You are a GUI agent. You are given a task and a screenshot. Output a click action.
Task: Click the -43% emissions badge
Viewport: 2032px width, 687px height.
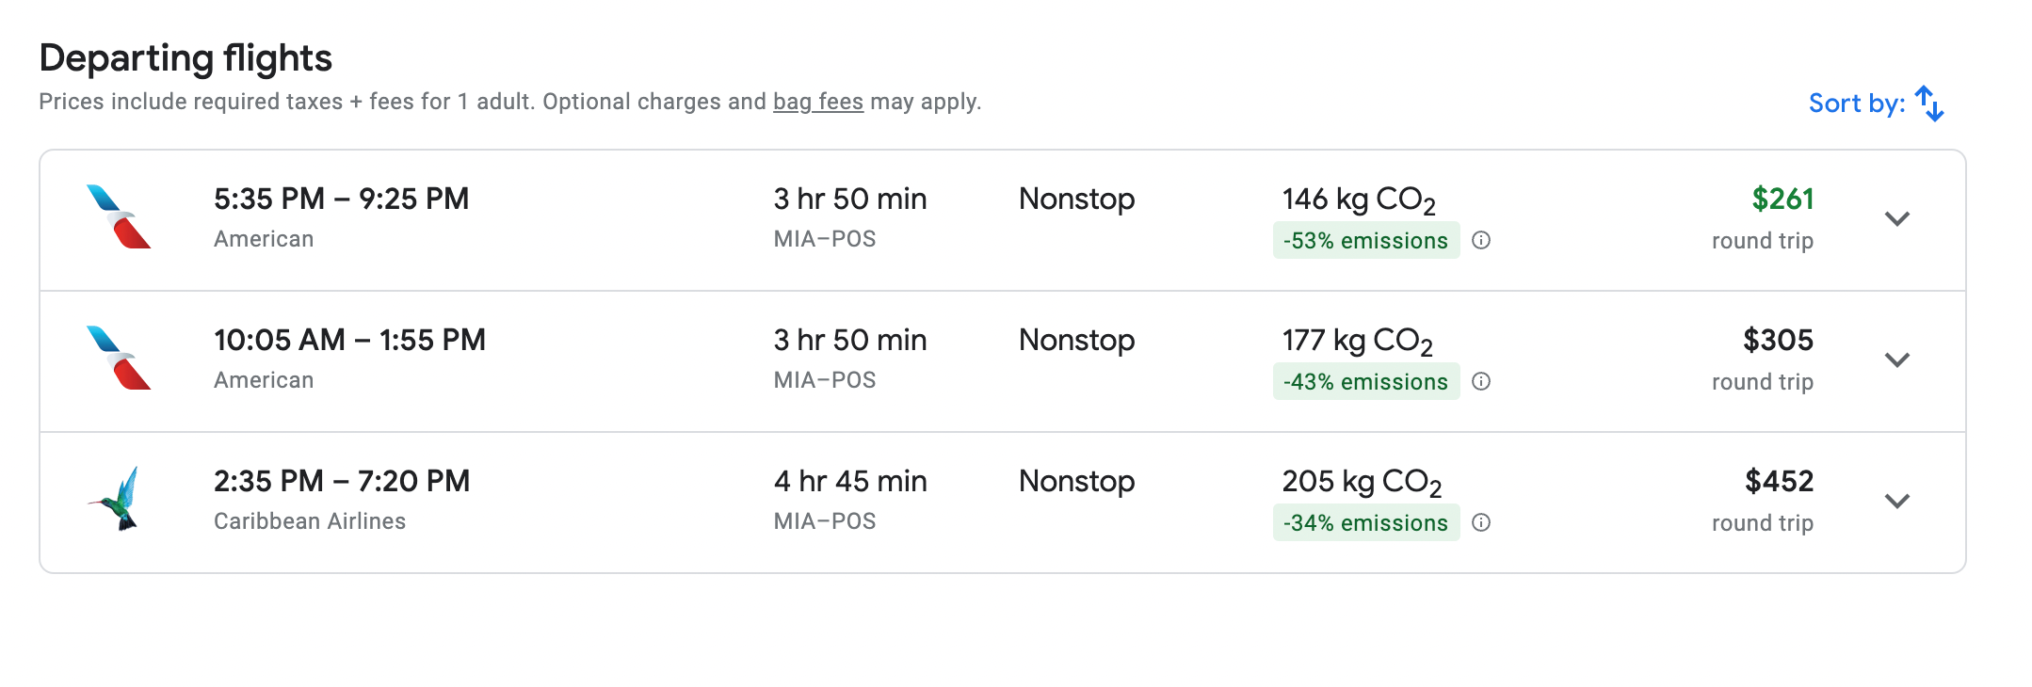click(x=1365, y=382)
